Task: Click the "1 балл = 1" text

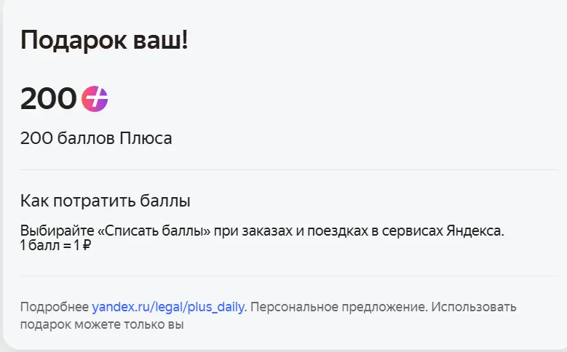Action: (x=50, y=245)
